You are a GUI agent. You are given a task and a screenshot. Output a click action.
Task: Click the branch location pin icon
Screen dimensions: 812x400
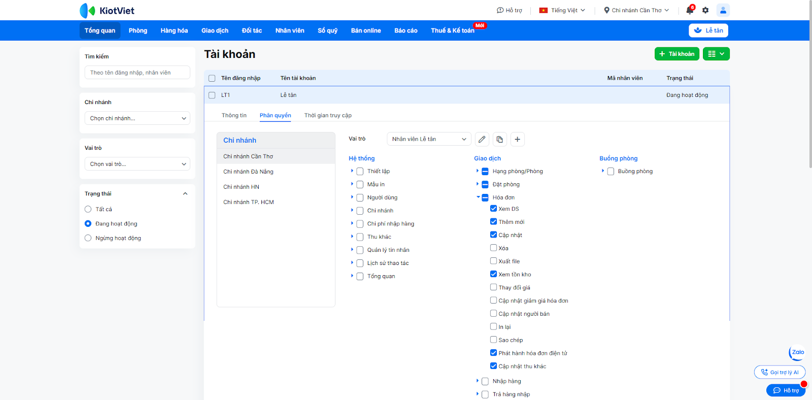coord(606,10)
